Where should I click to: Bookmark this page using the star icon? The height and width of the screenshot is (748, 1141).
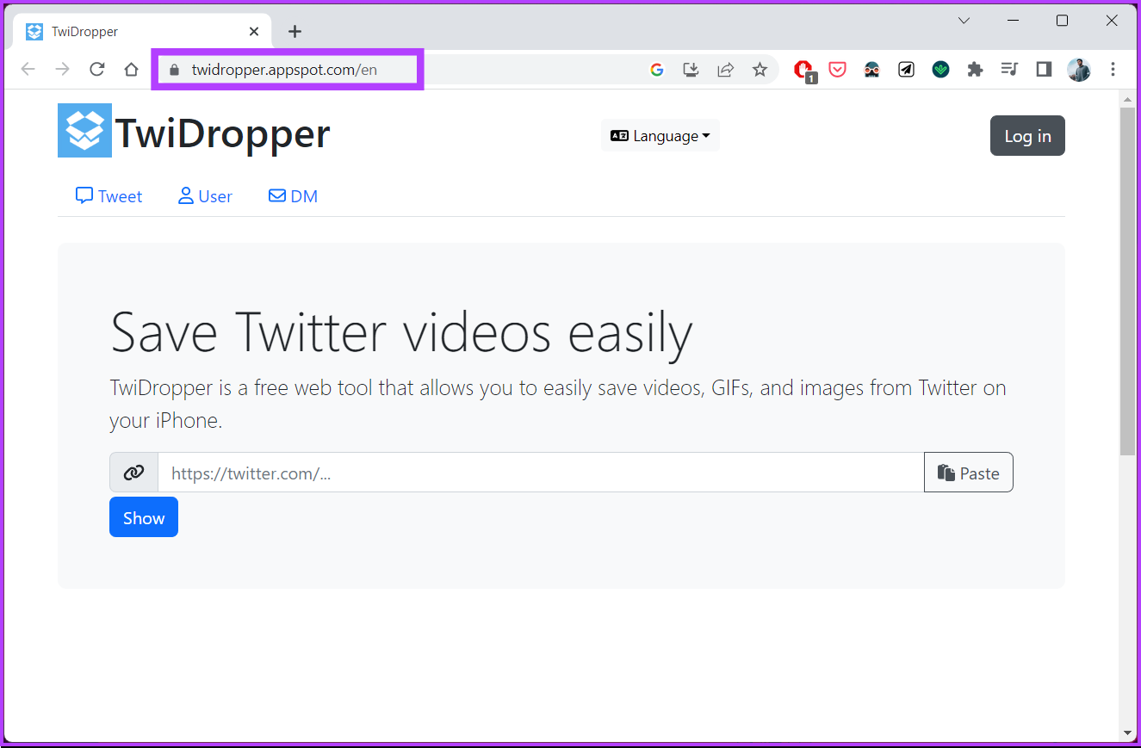click(x=760, y=69)
